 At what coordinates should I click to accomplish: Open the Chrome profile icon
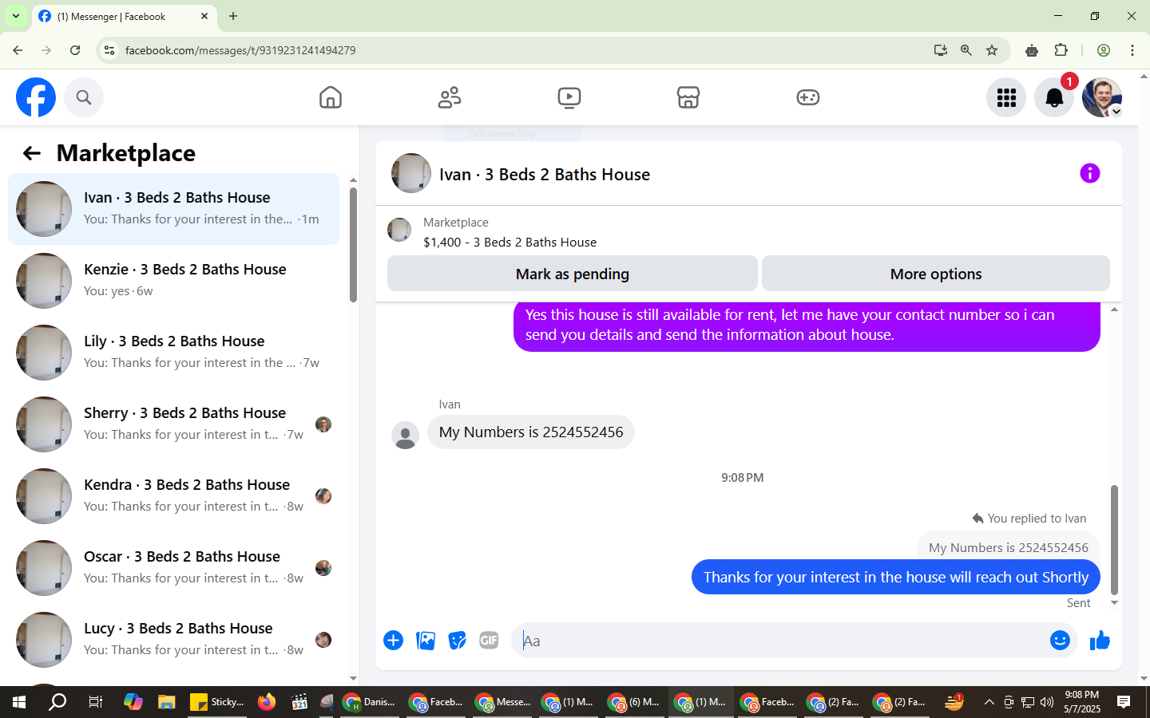tap(1104, 50)
